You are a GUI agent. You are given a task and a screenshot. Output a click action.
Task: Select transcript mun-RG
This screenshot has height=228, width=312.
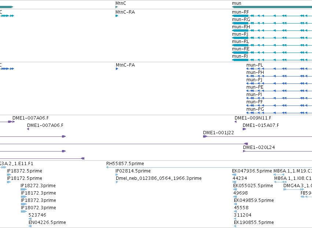(x=241, y=19)
